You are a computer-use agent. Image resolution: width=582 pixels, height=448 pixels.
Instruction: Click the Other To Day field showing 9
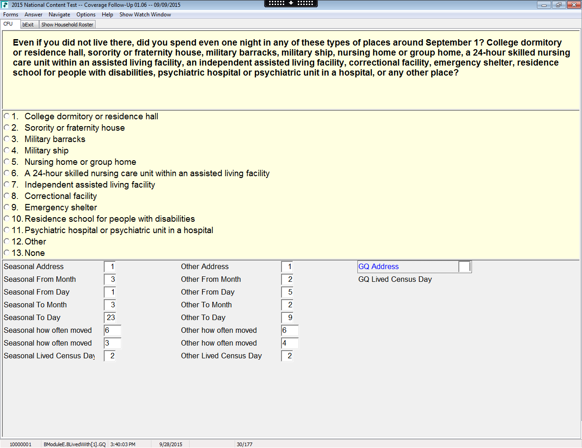(287, 318)
